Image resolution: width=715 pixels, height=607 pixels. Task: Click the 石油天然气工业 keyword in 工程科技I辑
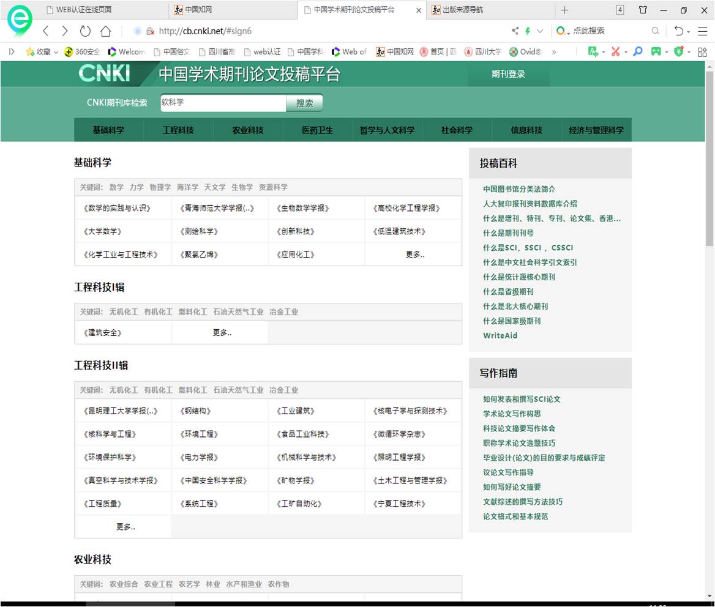[x=239, y=311]
